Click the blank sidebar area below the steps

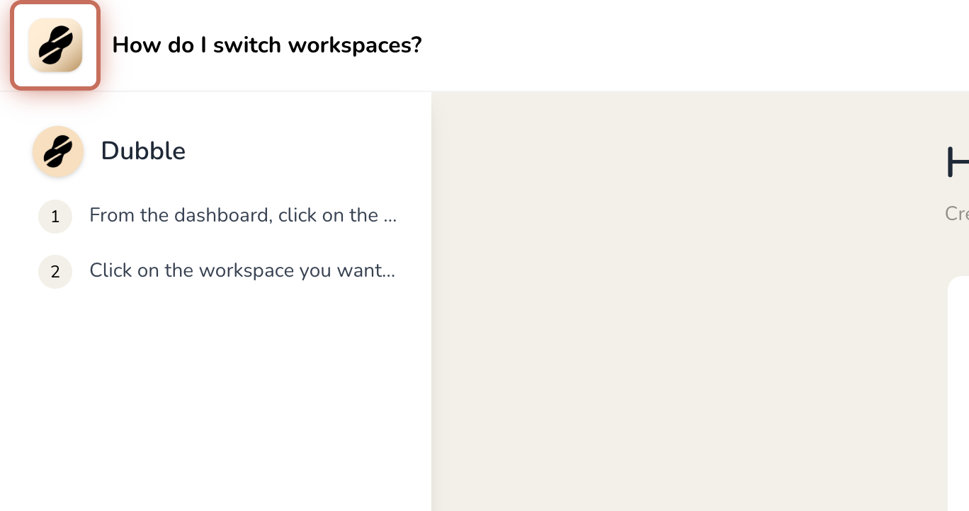point(212,396)
